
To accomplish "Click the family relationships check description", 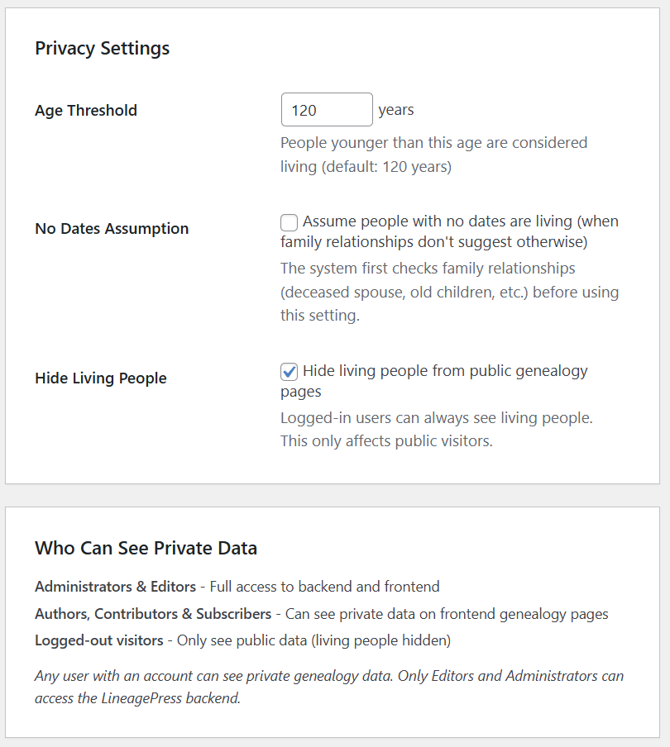I will click(x=449, y=292).
